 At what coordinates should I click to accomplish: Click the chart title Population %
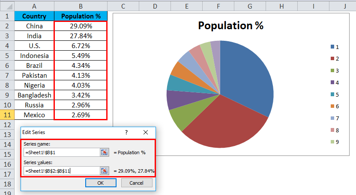click(230, 25)
